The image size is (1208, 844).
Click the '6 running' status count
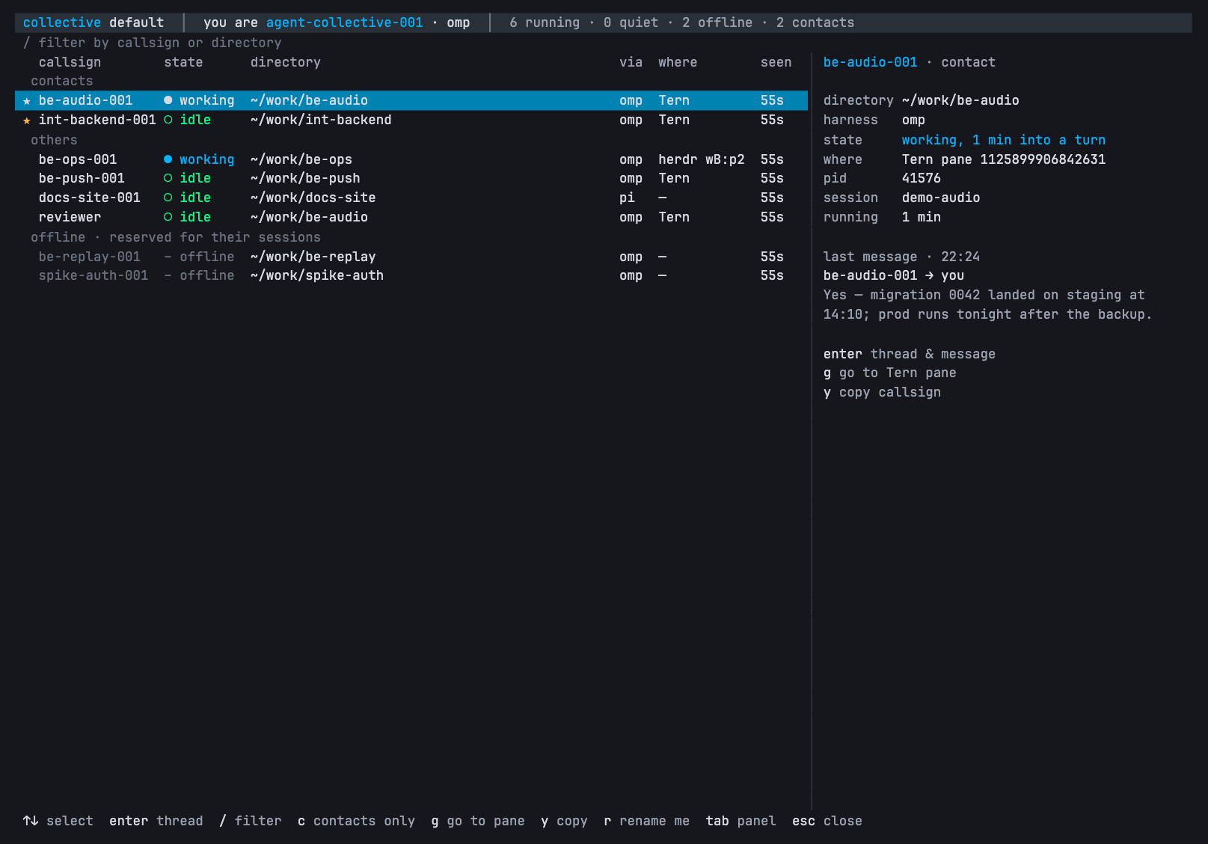(x=545, y=22)
